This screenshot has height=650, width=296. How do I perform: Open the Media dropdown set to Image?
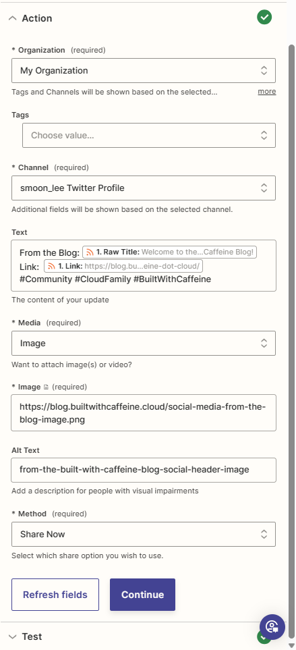143,344
